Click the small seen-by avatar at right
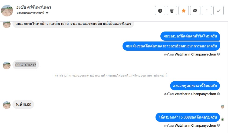 pos(222,107)
